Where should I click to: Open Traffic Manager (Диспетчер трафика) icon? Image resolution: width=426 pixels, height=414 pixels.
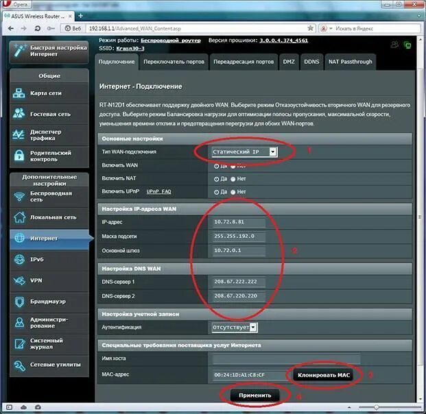(19, 134)
